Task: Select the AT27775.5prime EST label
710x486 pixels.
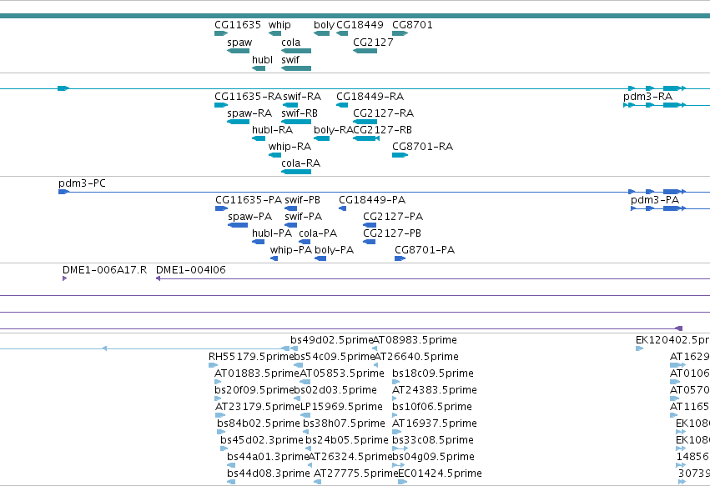Action: pyautogui.click(x=356, y=473)
